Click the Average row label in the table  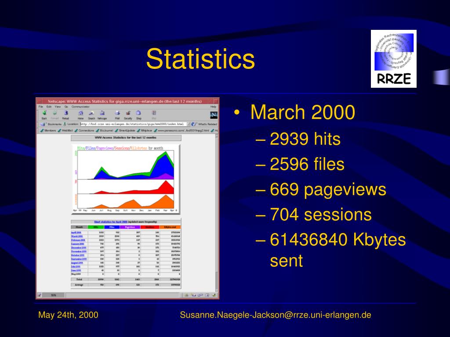coord(79,285)
